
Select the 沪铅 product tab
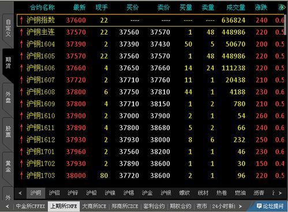[x=91, y=193]
